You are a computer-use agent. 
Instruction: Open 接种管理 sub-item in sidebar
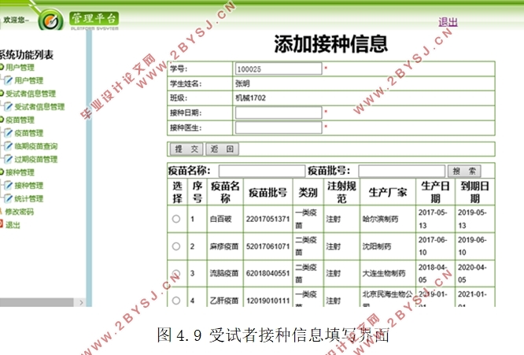(x=28, y=186)
